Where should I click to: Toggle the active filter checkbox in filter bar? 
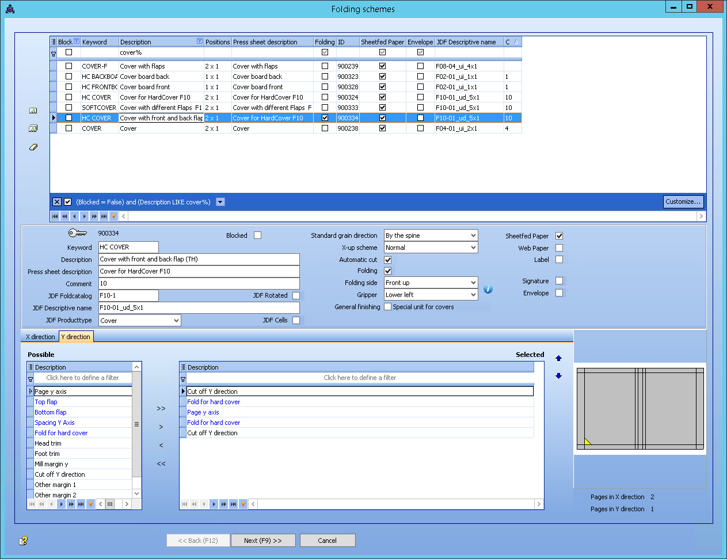point(68,202)
